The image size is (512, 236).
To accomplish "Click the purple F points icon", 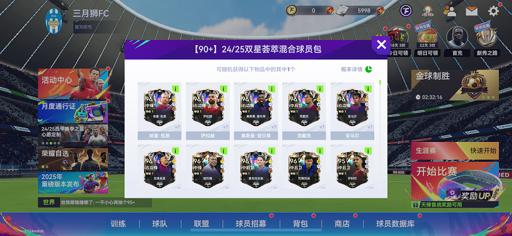I will [x=406, y=11].
